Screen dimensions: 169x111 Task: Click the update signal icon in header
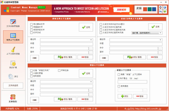click(161, 12)
